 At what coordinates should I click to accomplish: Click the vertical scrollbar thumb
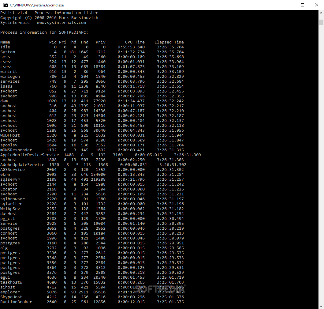(321, 22)
